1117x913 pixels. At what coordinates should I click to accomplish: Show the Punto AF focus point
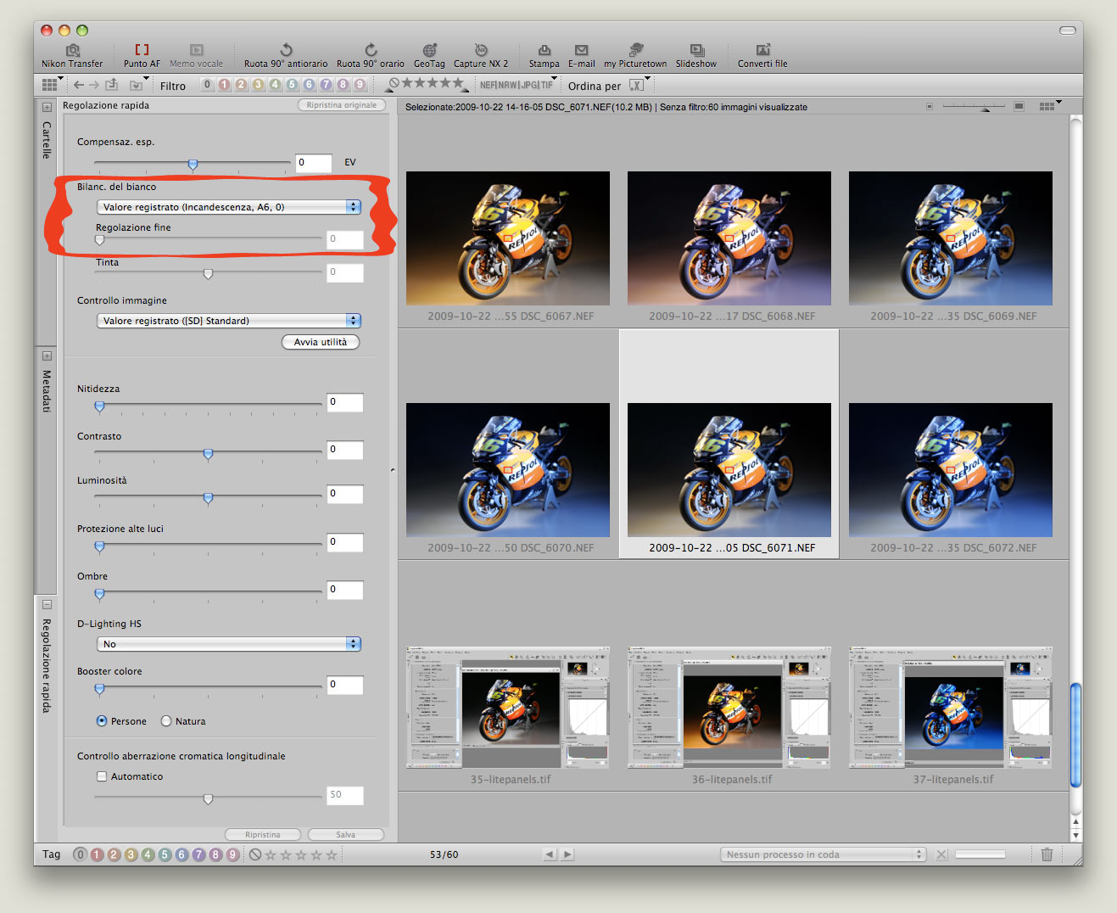tap(142, 56)
